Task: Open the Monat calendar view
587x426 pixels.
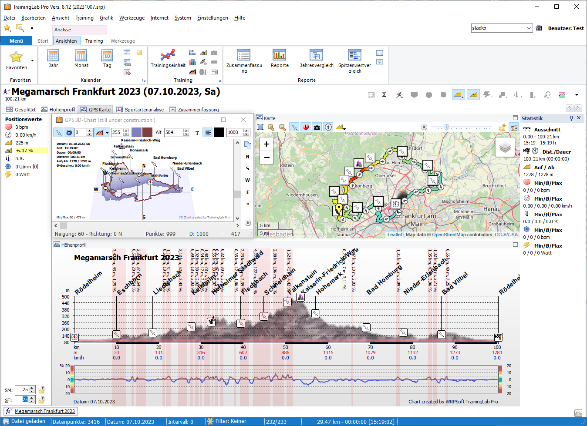Action: (x=81, y=59)
